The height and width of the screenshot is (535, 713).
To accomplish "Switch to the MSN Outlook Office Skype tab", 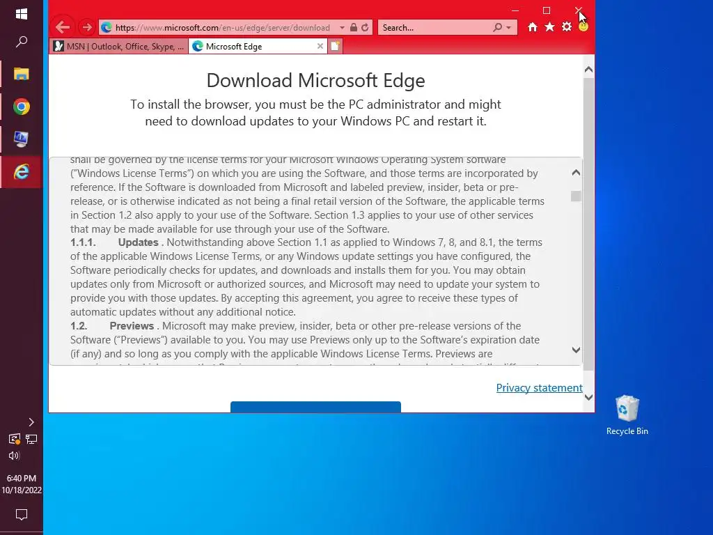I will (x=119, y=47).
